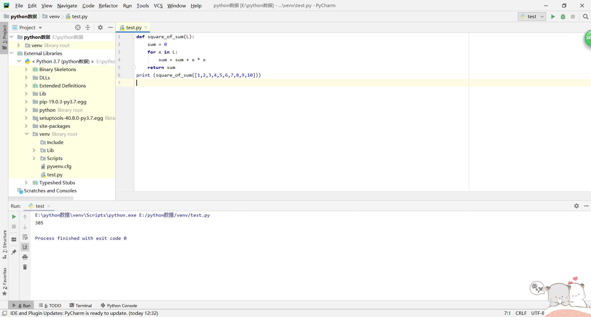
Task: Click the CRLF line separator in status bar
Action: pyautogui.click(x=521, y=313)
